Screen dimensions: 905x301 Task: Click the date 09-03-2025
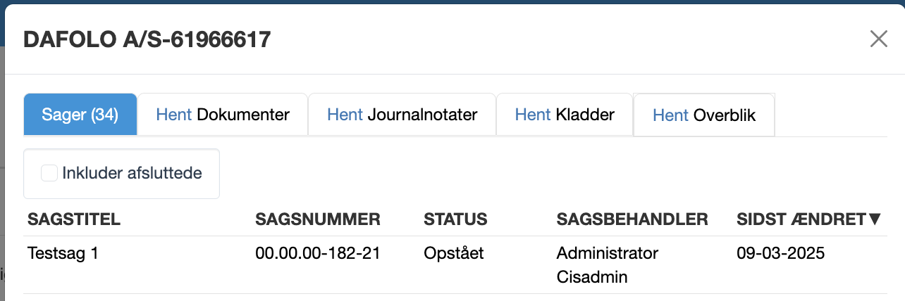[x=780, y=253]
